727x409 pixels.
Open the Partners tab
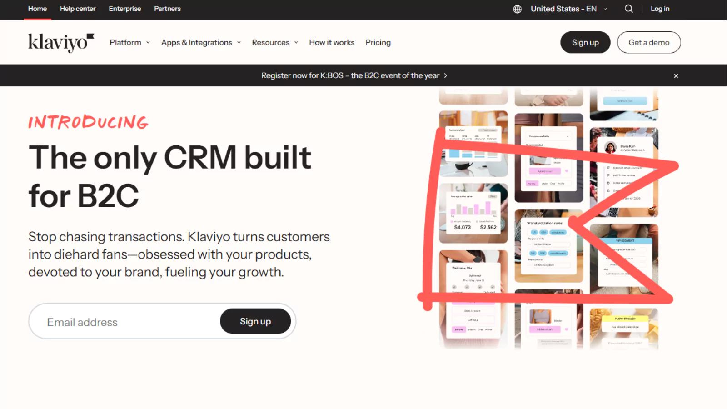click(167, 9)
